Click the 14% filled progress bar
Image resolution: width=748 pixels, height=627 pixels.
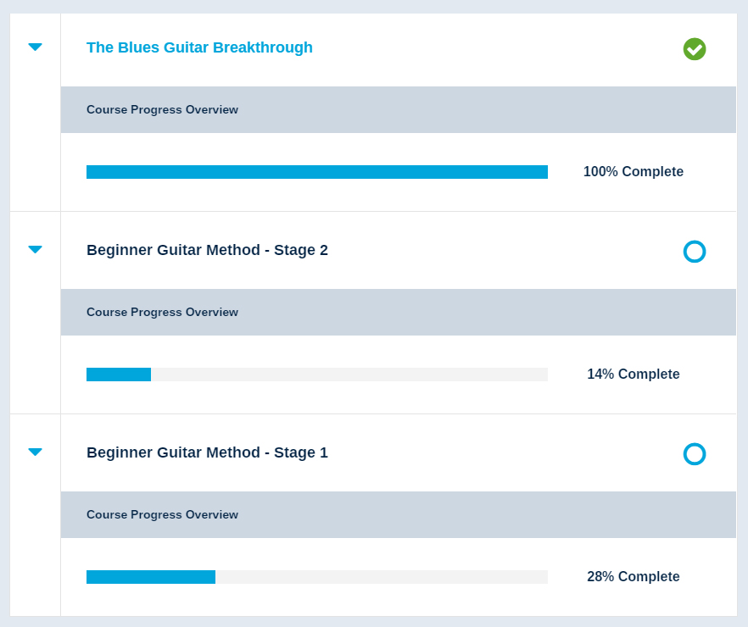(x=119, y=375)
